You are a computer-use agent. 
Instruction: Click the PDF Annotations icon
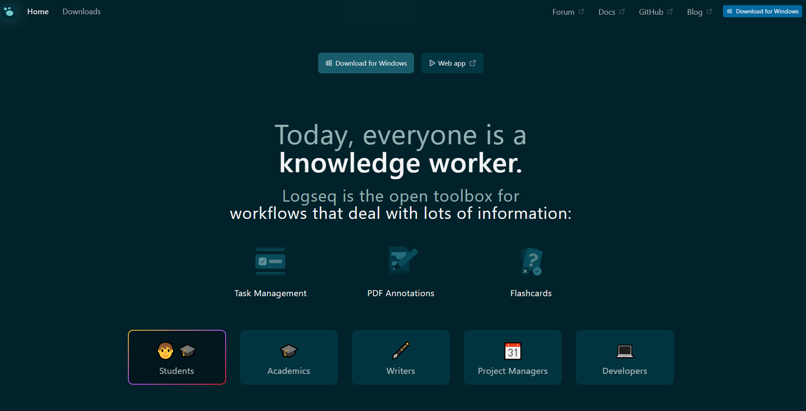click(x=403, y=260)
